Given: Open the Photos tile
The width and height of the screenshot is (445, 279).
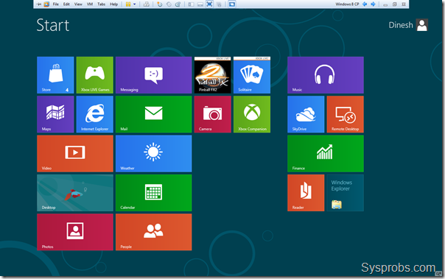Looking at the screenshot, I should 75,232.
